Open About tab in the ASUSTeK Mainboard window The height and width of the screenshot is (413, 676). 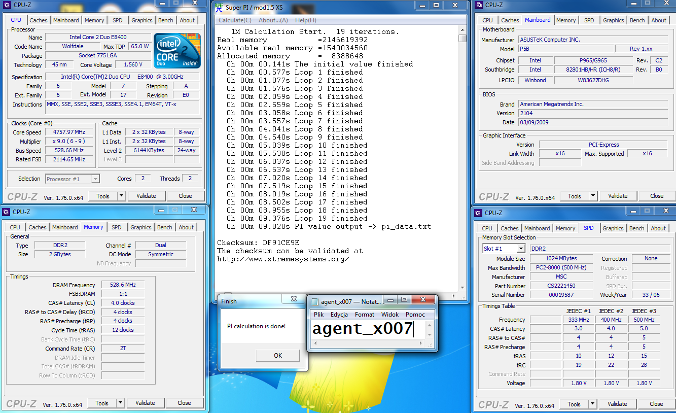(659, 20)
